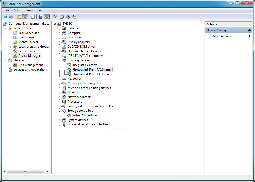The height and width of the screenshot is (182, 255).
Task: Click the Update Driver Software toolbar icon
Action: click(62, 17)
